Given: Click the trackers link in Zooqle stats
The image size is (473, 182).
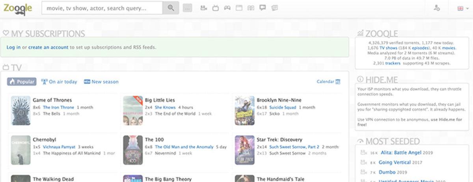Looking at the screenshot, I should (393, 63).
